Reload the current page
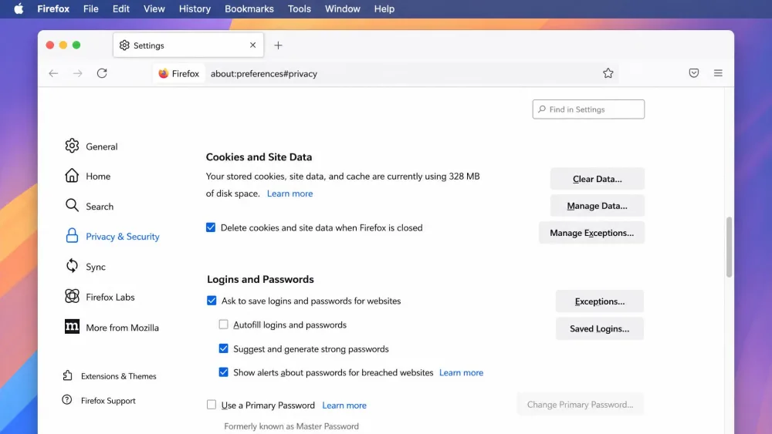772x434 pixels. (102, 73)
